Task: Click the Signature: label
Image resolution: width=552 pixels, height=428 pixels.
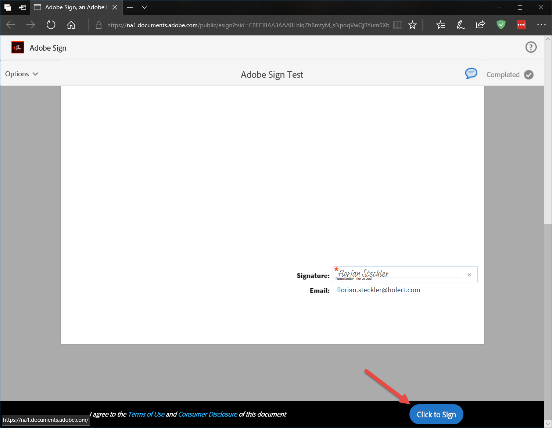Action: (313, 276)
